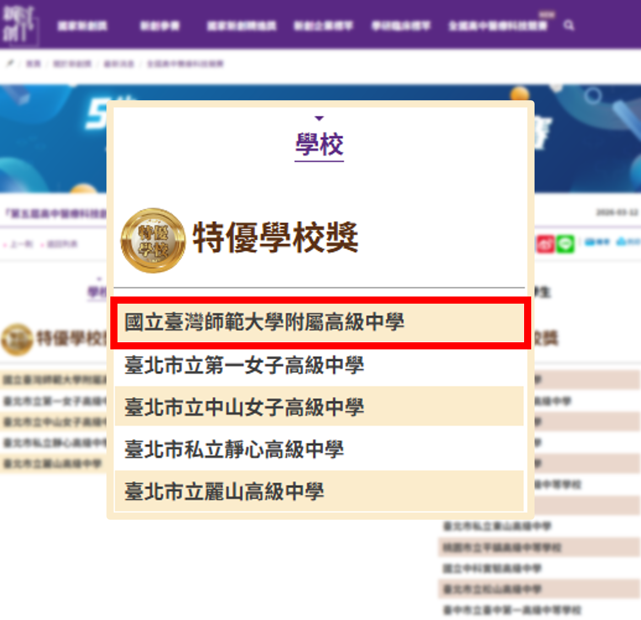This screenshot has width=641, height=620.
Task: Click 國立中科實驗高級中學 in background list
Action: pos(492,568)
